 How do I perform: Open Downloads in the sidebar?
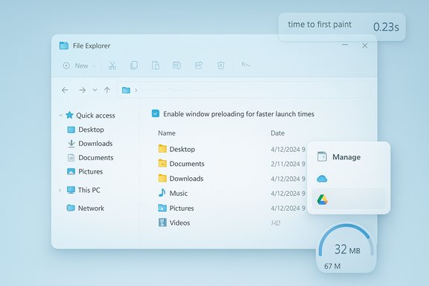point(90,144)
